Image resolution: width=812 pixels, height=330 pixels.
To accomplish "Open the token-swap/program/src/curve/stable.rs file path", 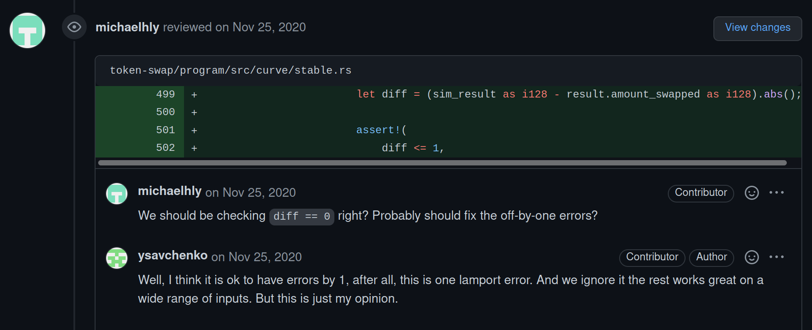I will pyautogui.click(x=230, y=71).
